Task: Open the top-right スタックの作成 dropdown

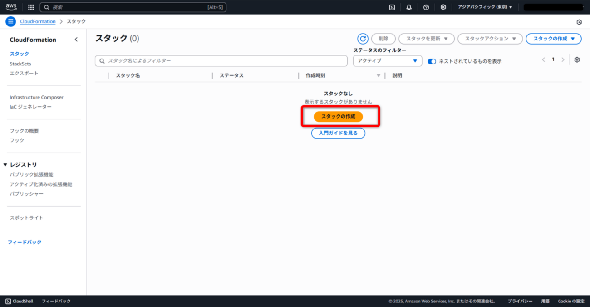Action: tap(554, 39)
